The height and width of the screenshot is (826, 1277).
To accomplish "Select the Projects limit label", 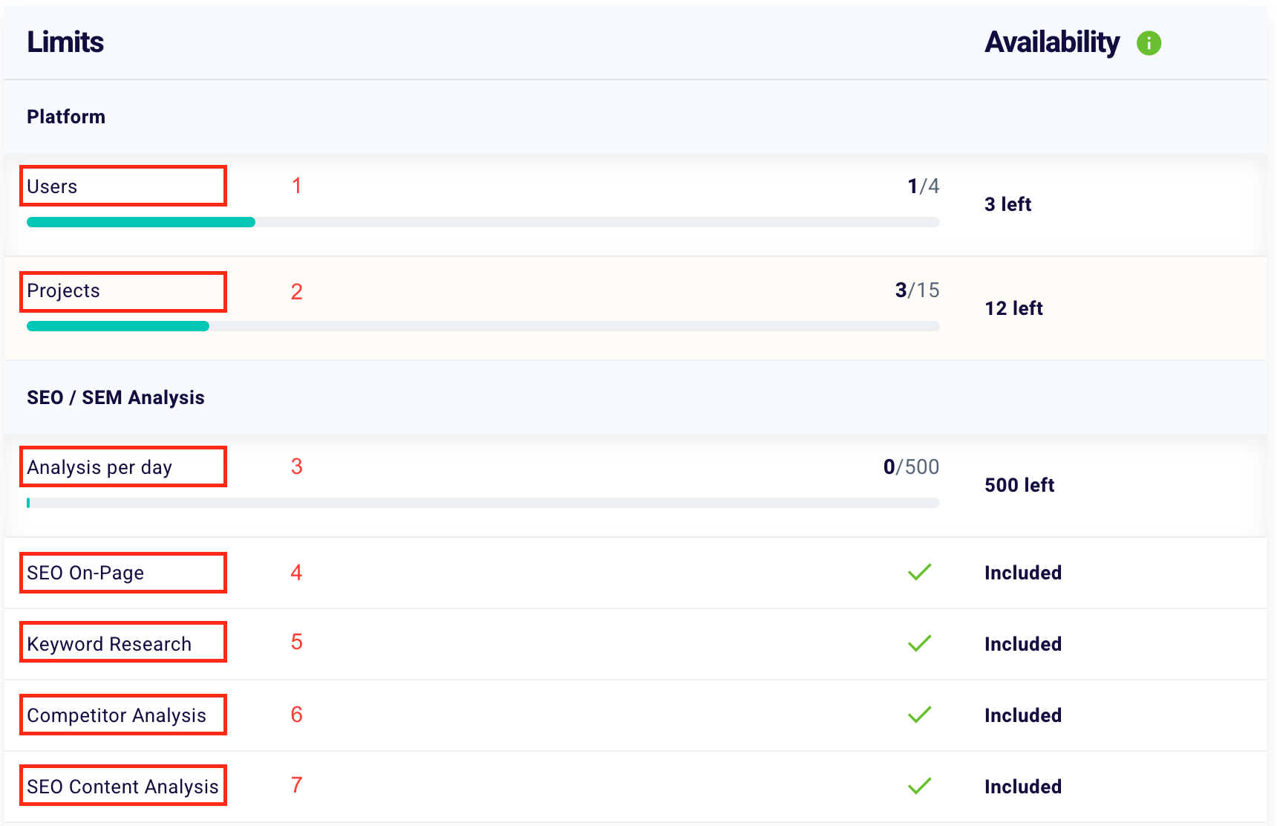I will click(63, 291).
